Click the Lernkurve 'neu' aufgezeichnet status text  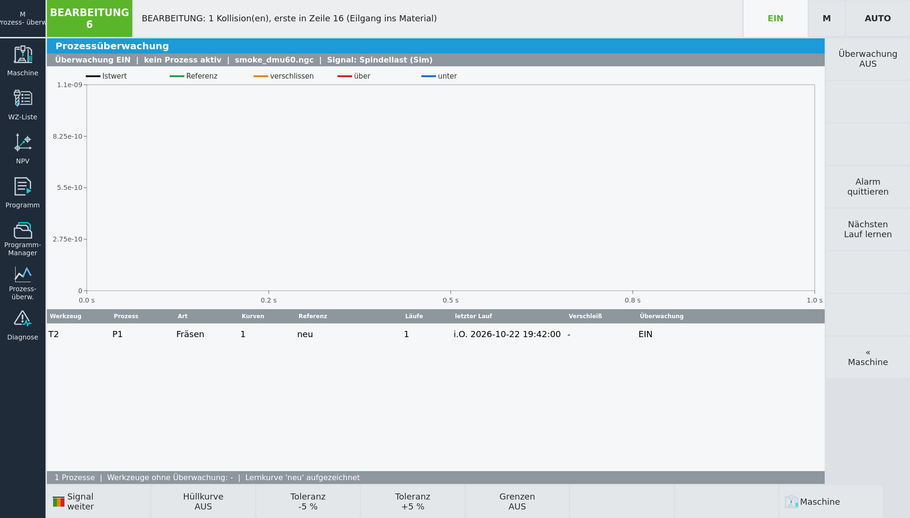302,478
